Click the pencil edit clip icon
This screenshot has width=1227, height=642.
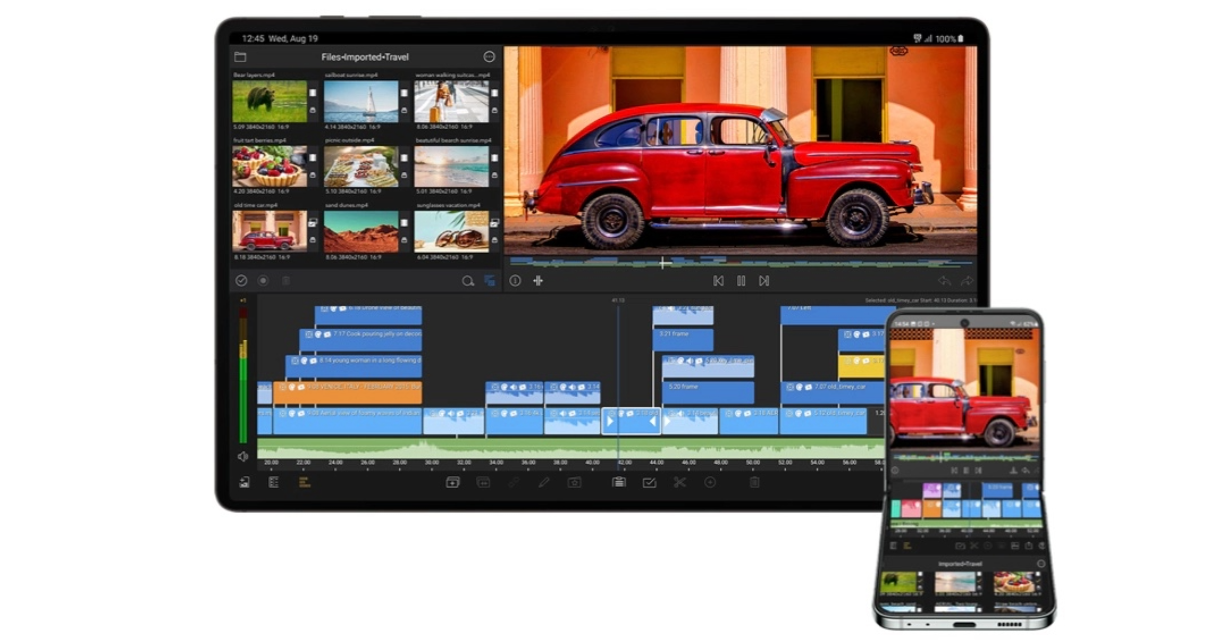coord(544,483)
